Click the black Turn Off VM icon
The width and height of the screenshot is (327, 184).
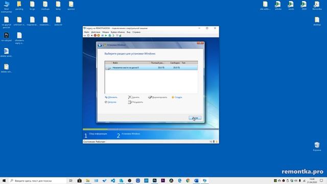pyautogui.click(x=92, y=35)
